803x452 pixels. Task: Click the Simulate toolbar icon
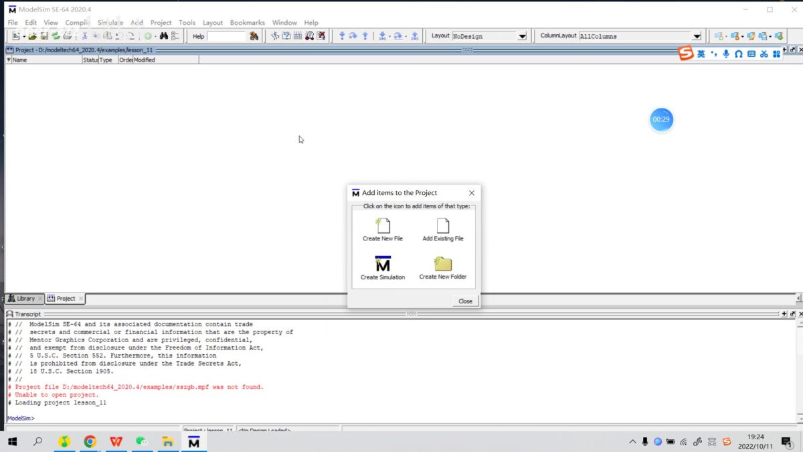coord(309,36)
